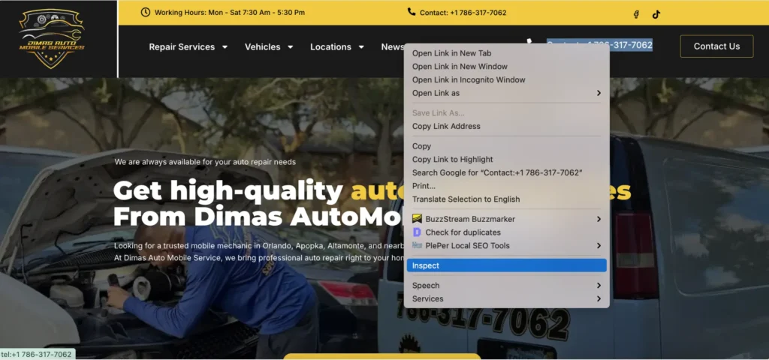Click the 'We are always available' tagline
This screenshot has width=769, height=360.
tap(205, 162)
